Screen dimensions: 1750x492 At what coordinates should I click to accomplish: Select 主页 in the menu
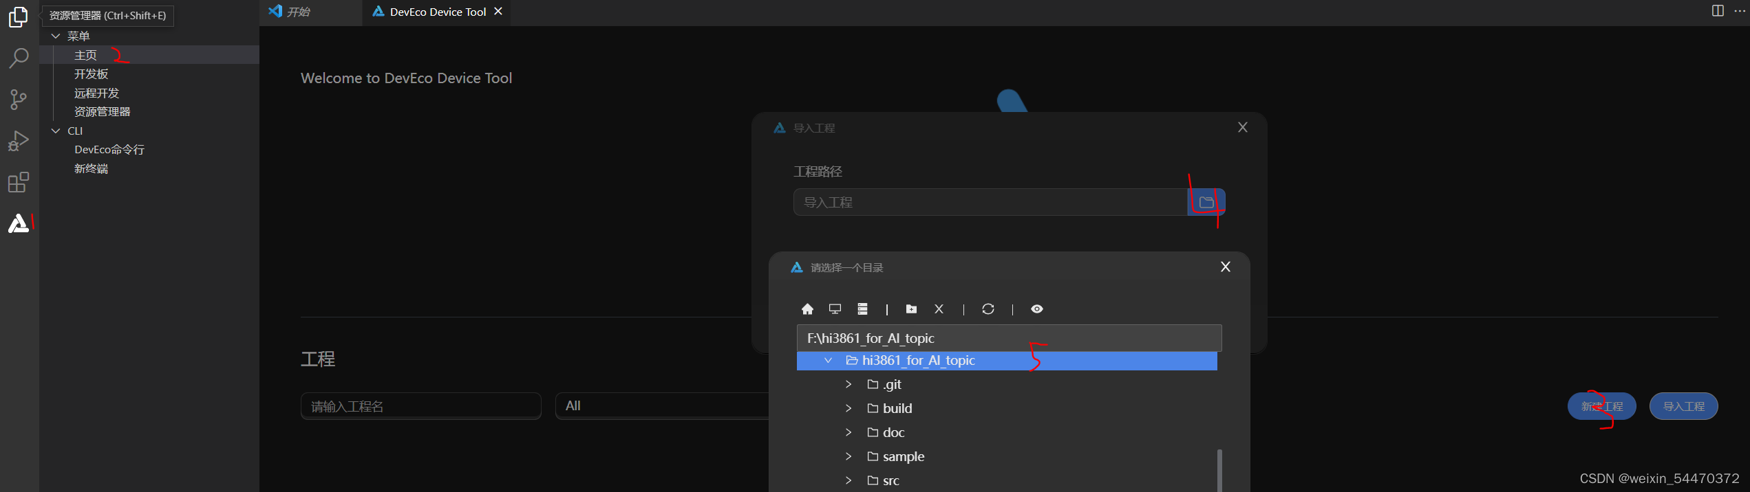click(149, 55)
